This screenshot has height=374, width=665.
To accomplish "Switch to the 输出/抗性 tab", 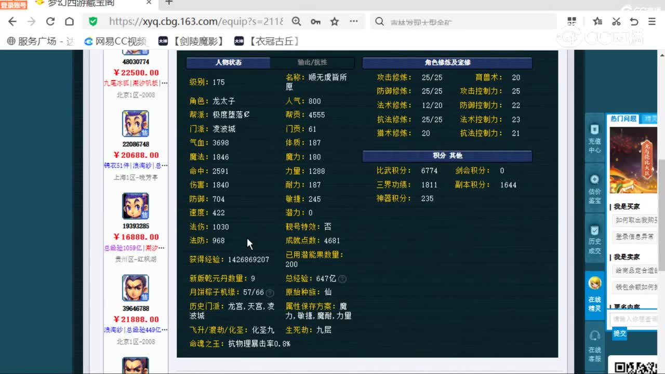I will coord(312,62).
